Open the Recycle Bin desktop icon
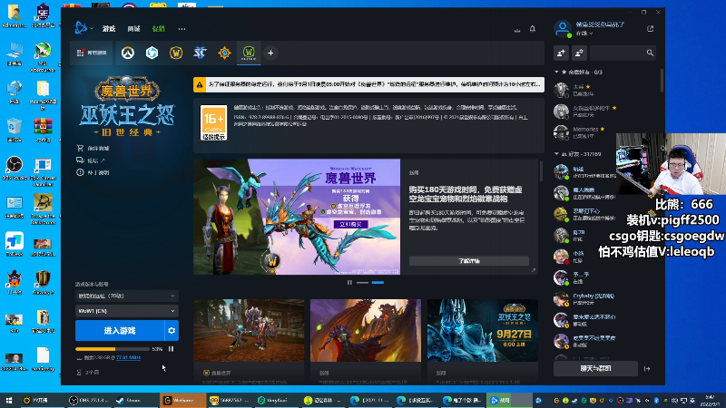Screen dimensions: 726x408 tap(15, 130)
